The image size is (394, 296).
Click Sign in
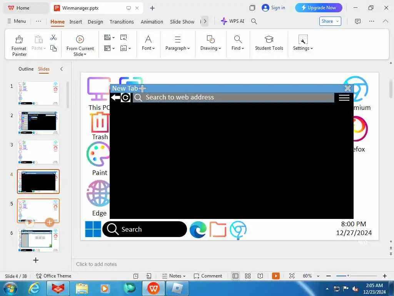click(x=274, y=8)
